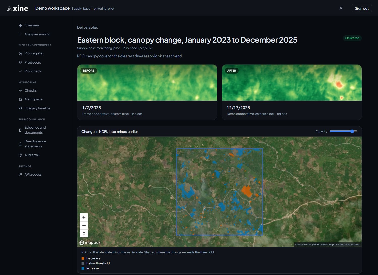Click the large orange decrease patch on map
378x275 pixels.
point(247,191)
